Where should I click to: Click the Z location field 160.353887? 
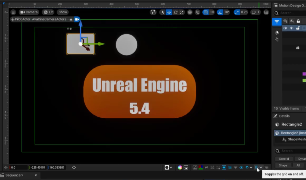[x=57, y=167]
